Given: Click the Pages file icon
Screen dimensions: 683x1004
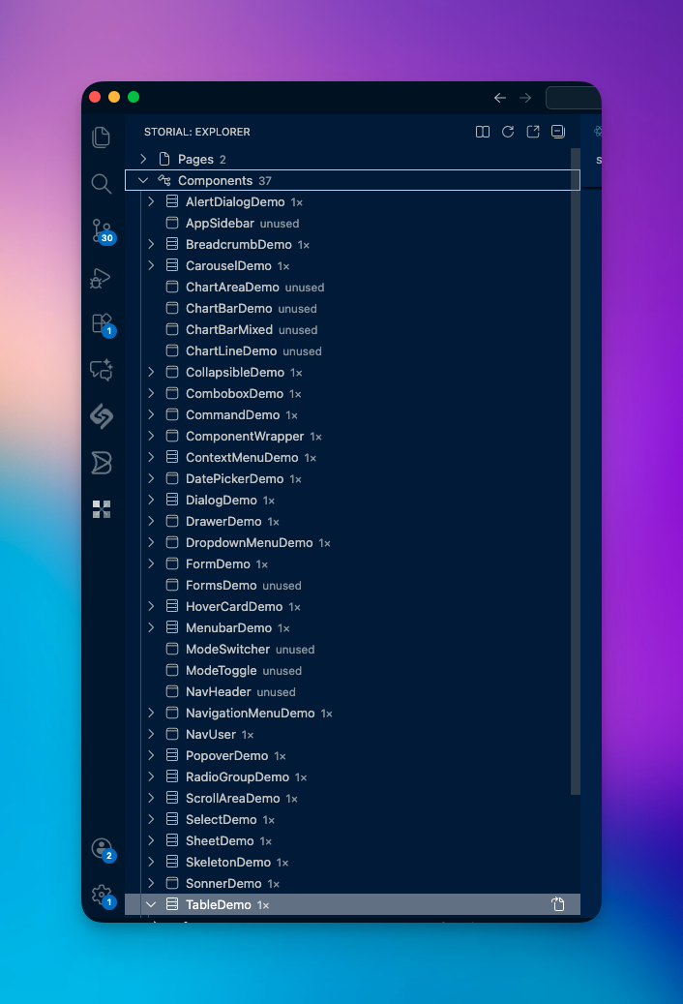Looking at the screenshot, I should pyautogui.click(x=164, y=159).
